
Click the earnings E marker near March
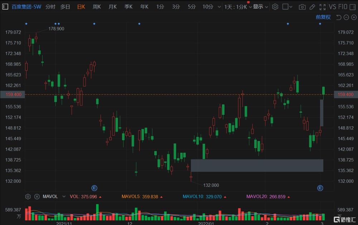click(x=320, y=188)
